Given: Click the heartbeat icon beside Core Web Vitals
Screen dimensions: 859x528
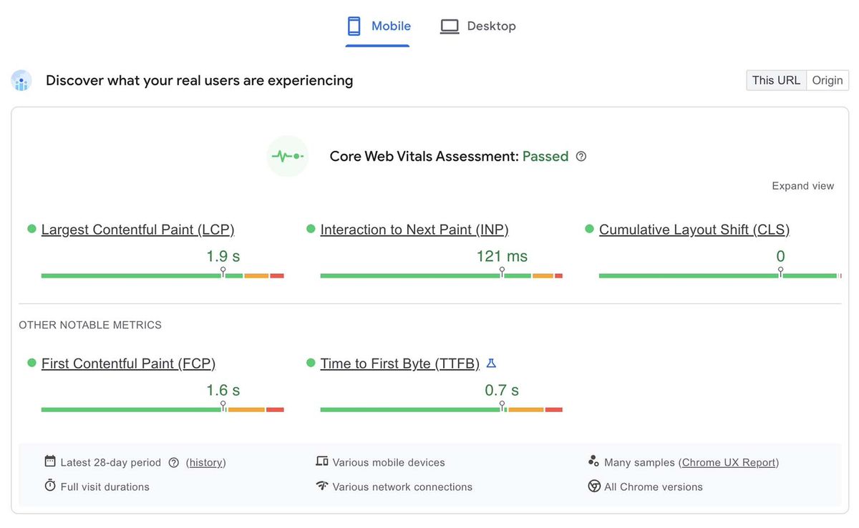Looking at the screenshot, I should click(x=287, y=155).
